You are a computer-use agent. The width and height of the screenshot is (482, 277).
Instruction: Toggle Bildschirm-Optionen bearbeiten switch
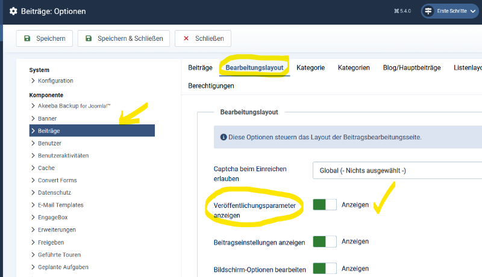[325, 269]
